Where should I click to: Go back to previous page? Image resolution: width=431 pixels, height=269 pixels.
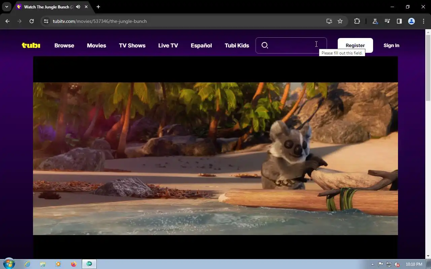tap(7, 21)
